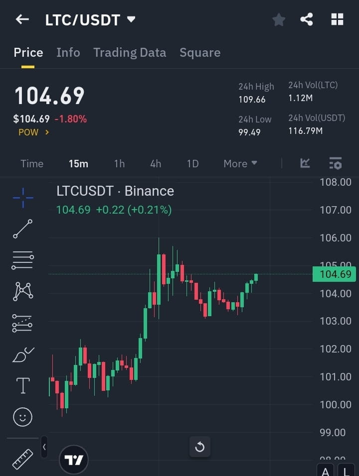Select the 1h interval

pyautogui.click(x=120, y=164)
